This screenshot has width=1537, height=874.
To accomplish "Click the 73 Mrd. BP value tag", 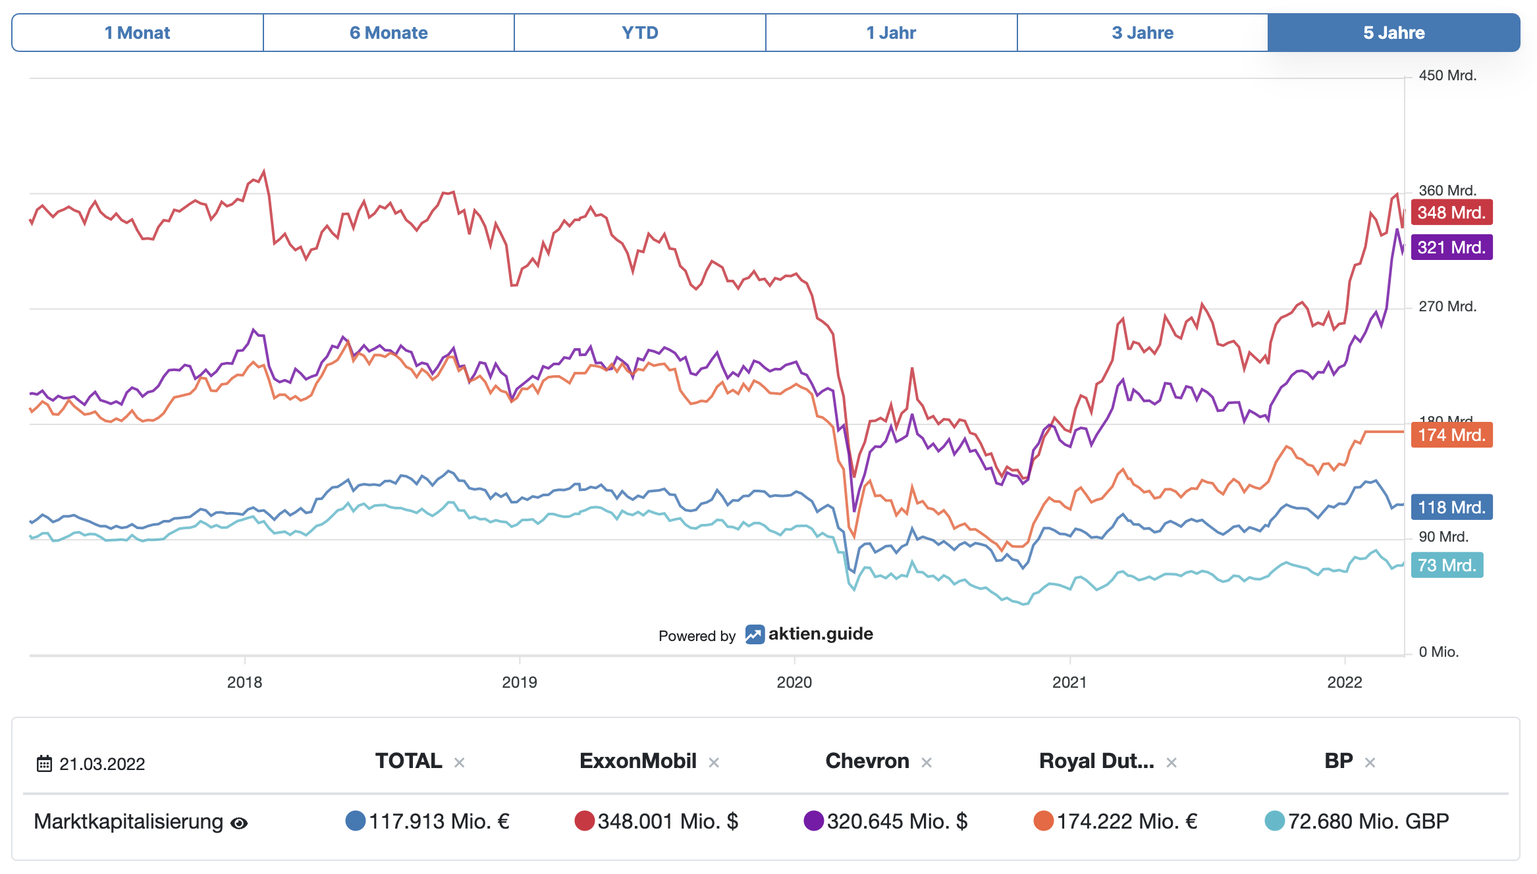I will click(1447, 565).
